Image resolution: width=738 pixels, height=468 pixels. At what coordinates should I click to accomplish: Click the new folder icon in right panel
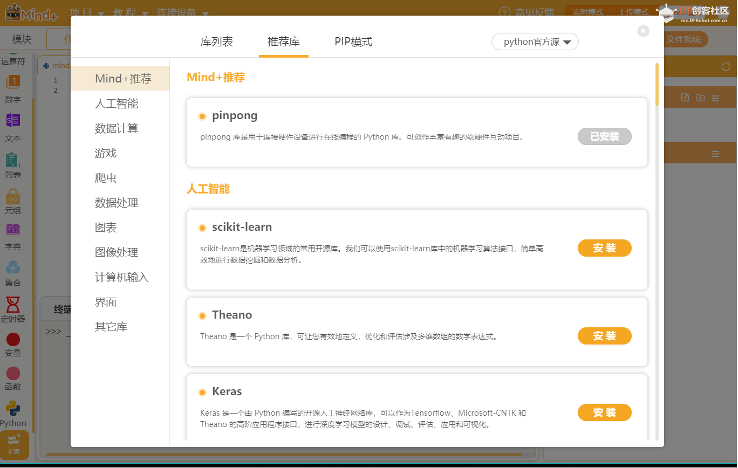700,98
